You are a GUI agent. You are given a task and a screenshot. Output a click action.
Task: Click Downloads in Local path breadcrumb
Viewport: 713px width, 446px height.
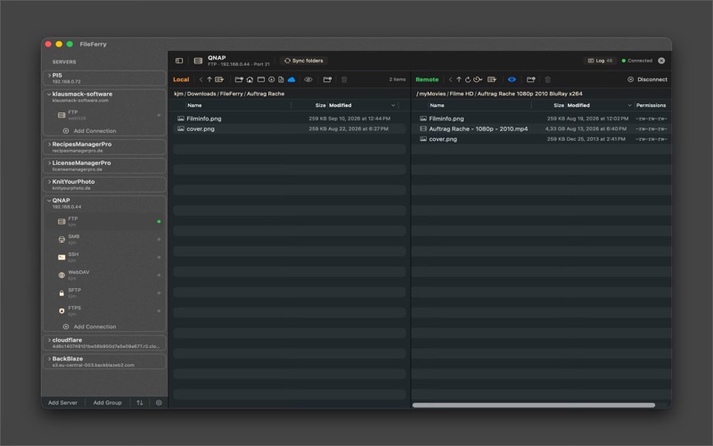tap(201, 94)
